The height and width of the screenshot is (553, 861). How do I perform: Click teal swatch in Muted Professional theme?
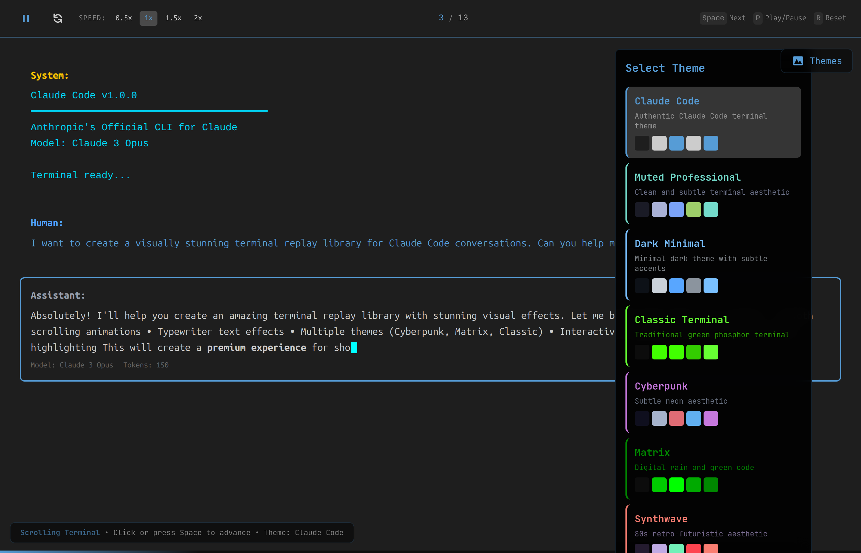(x=711, y=210)
